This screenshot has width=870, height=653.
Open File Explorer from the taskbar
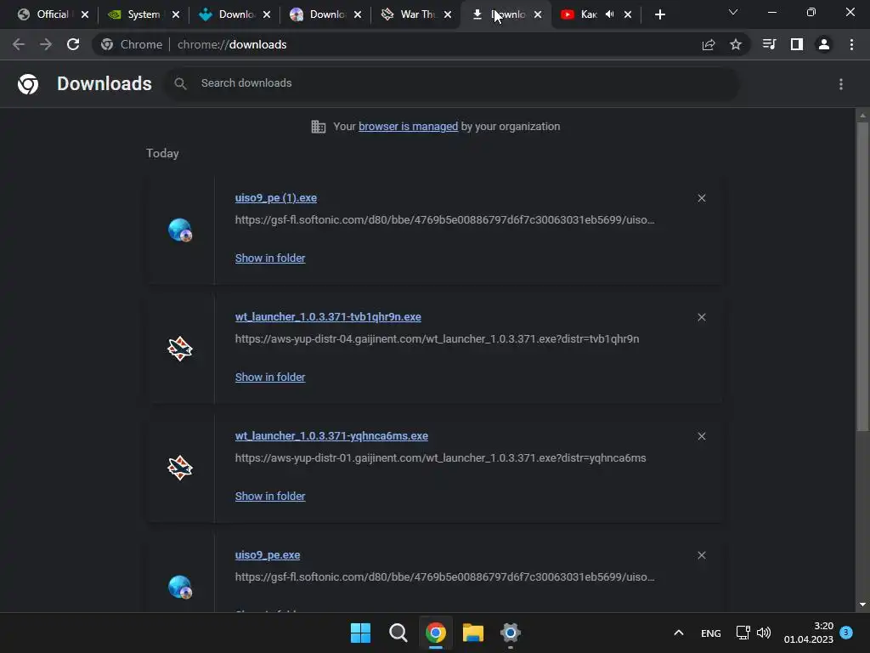tap(473, 633)
